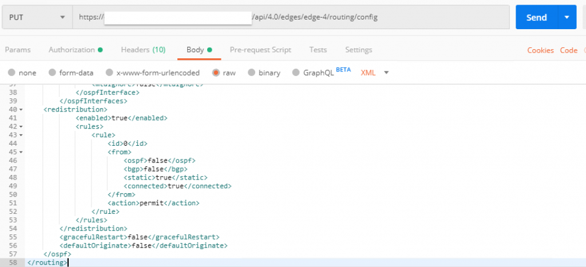Open the Pre-request Script tab
Image resolution: width=586 pixels, height=267 pixels.
click(260, 50)
